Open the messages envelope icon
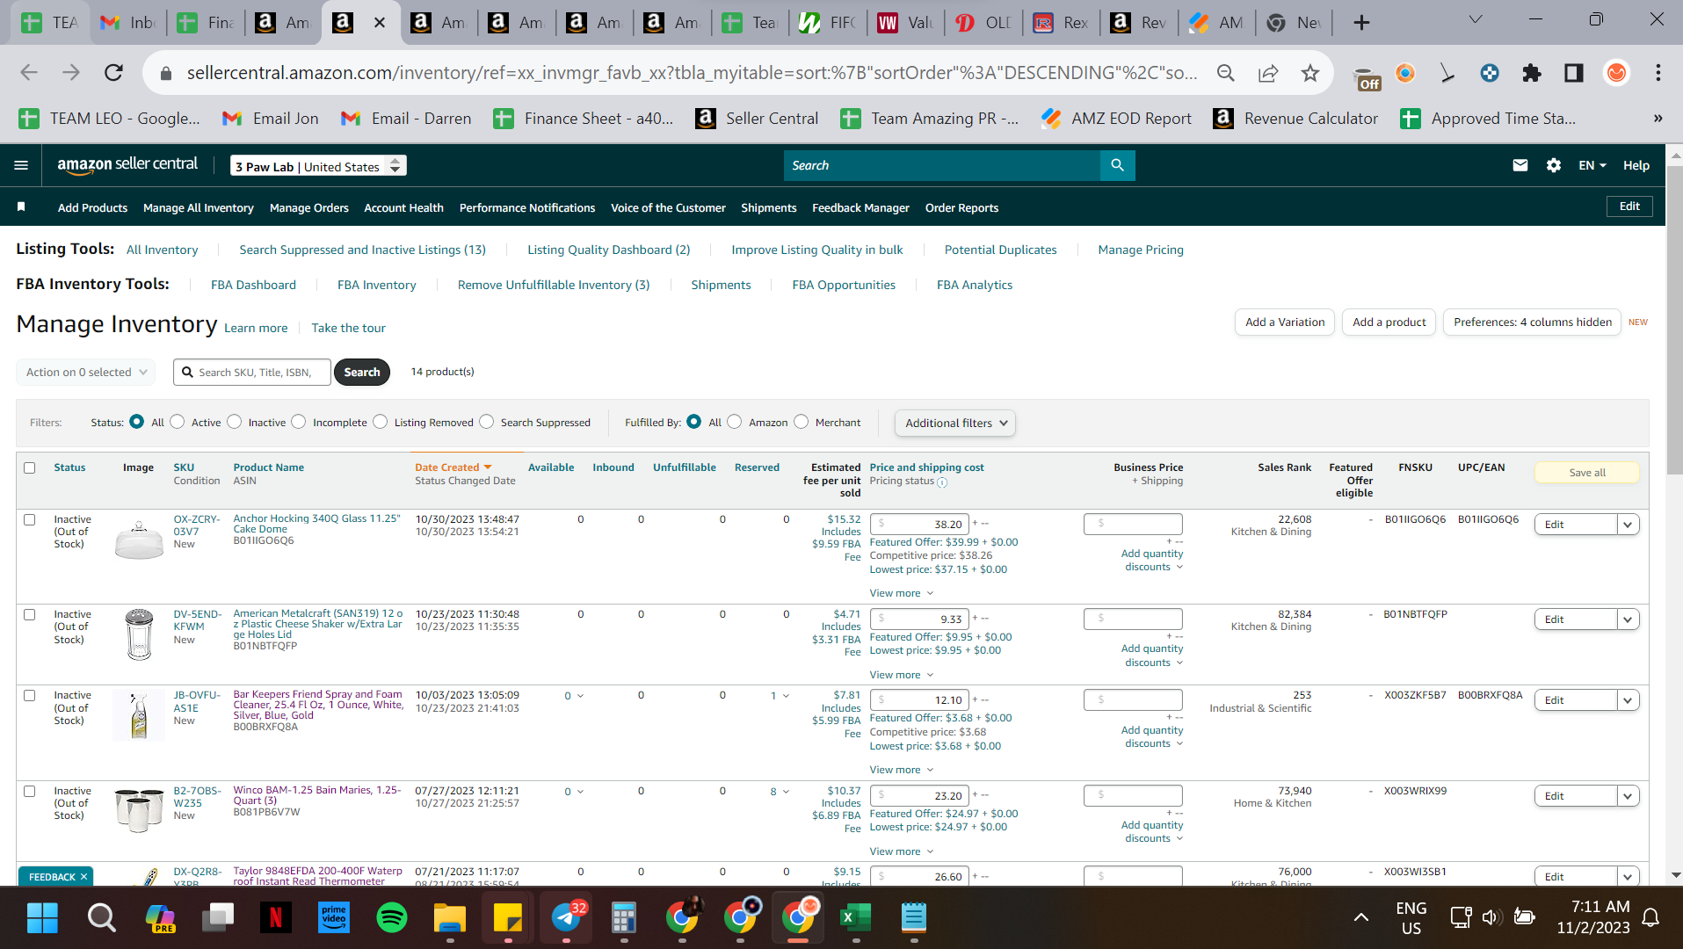The height and width of the screenshot is (949, 1683). pos(1520,165)
